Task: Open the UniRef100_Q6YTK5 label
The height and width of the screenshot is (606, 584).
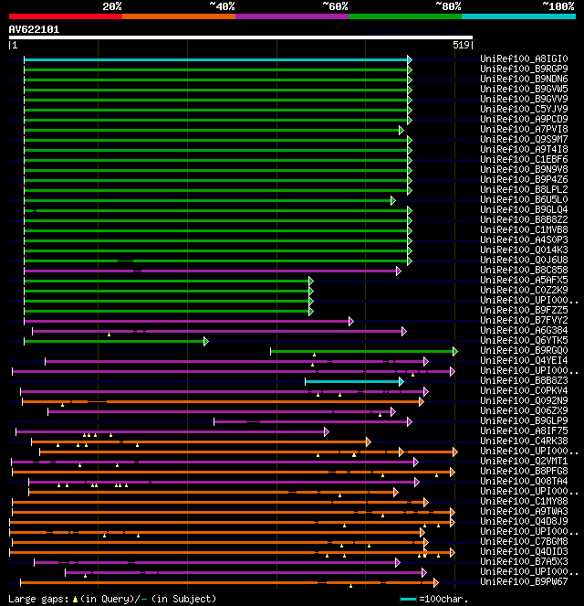Action: point(524,340)
